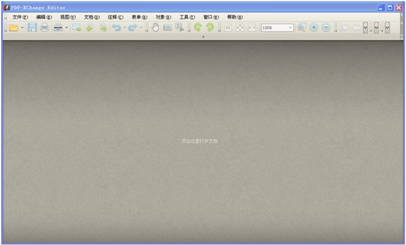Select the Snapshot camera tool

coord(167,28)
